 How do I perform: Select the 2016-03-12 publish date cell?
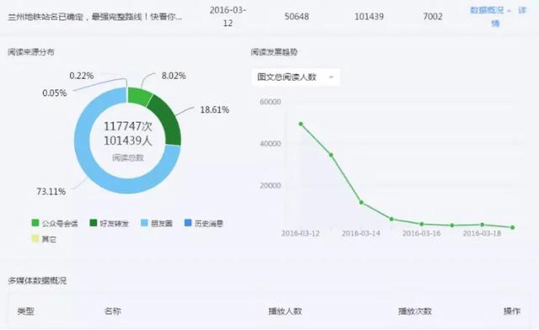pyautogui.click(x=227, y=17)
